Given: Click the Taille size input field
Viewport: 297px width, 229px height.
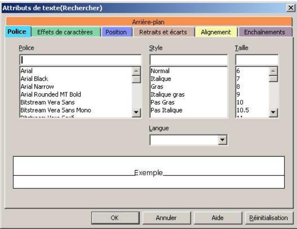Looking at the screenshot, I should pos(257,60).
